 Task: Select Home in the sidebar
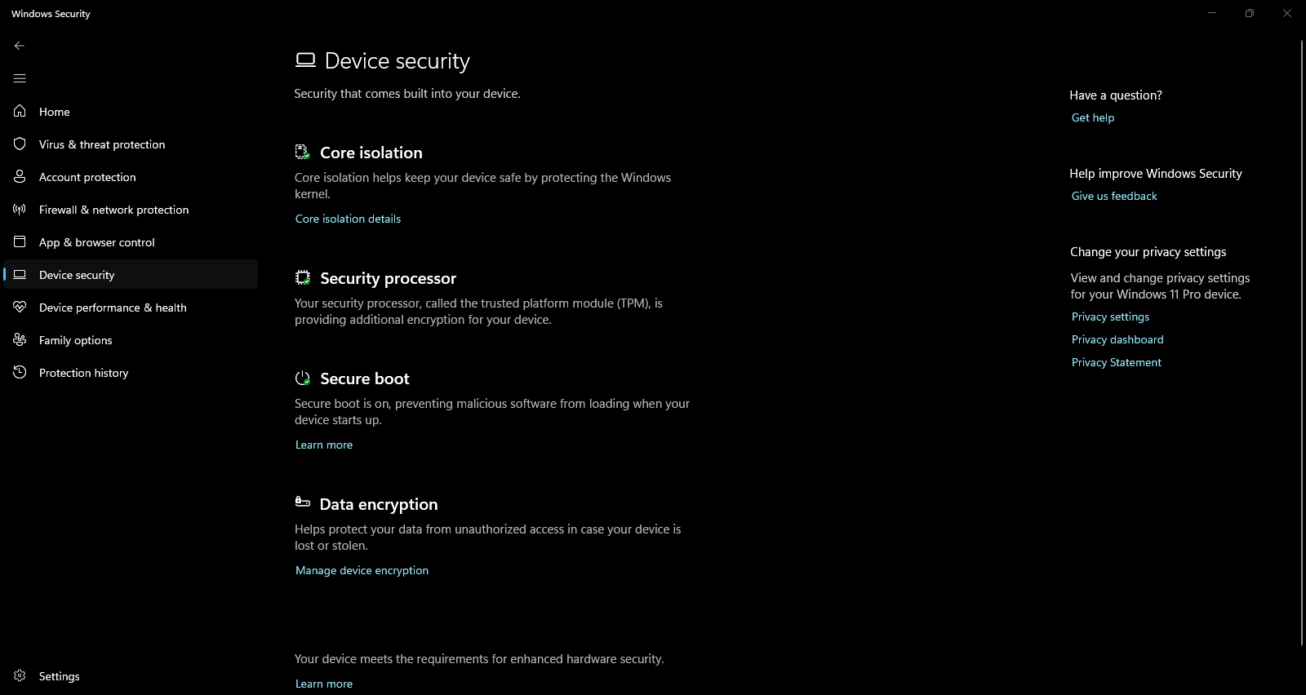pyautogui.click(x=54, y=111)
